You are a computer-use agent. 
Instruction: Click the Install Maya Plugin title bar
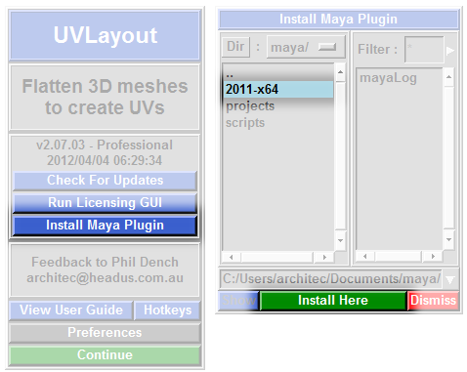click(339, 20)
